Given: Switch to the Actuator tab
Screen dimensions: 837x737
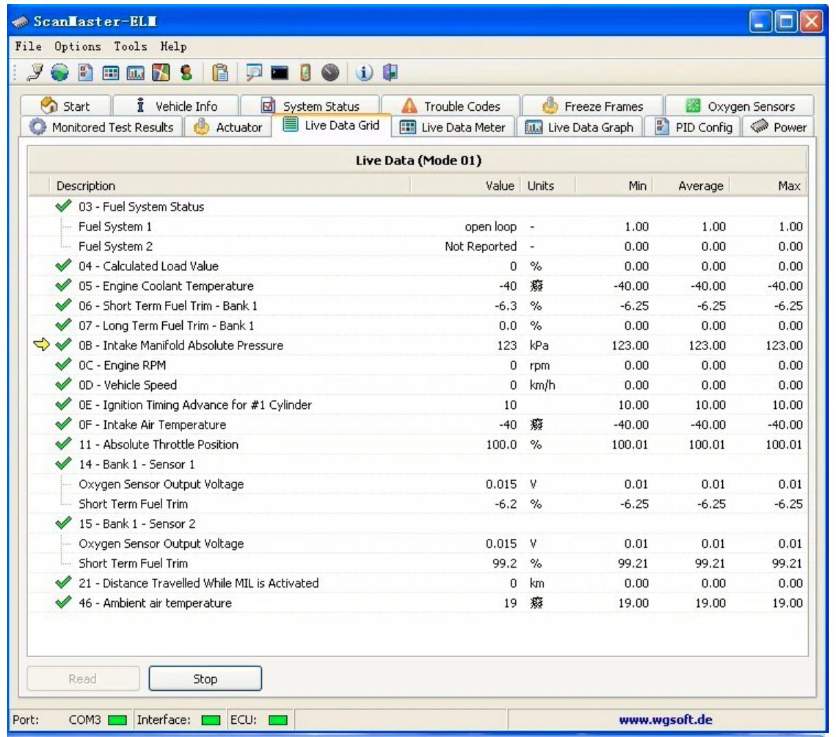Looking at the screenshot, I should (x=227, y=126).
